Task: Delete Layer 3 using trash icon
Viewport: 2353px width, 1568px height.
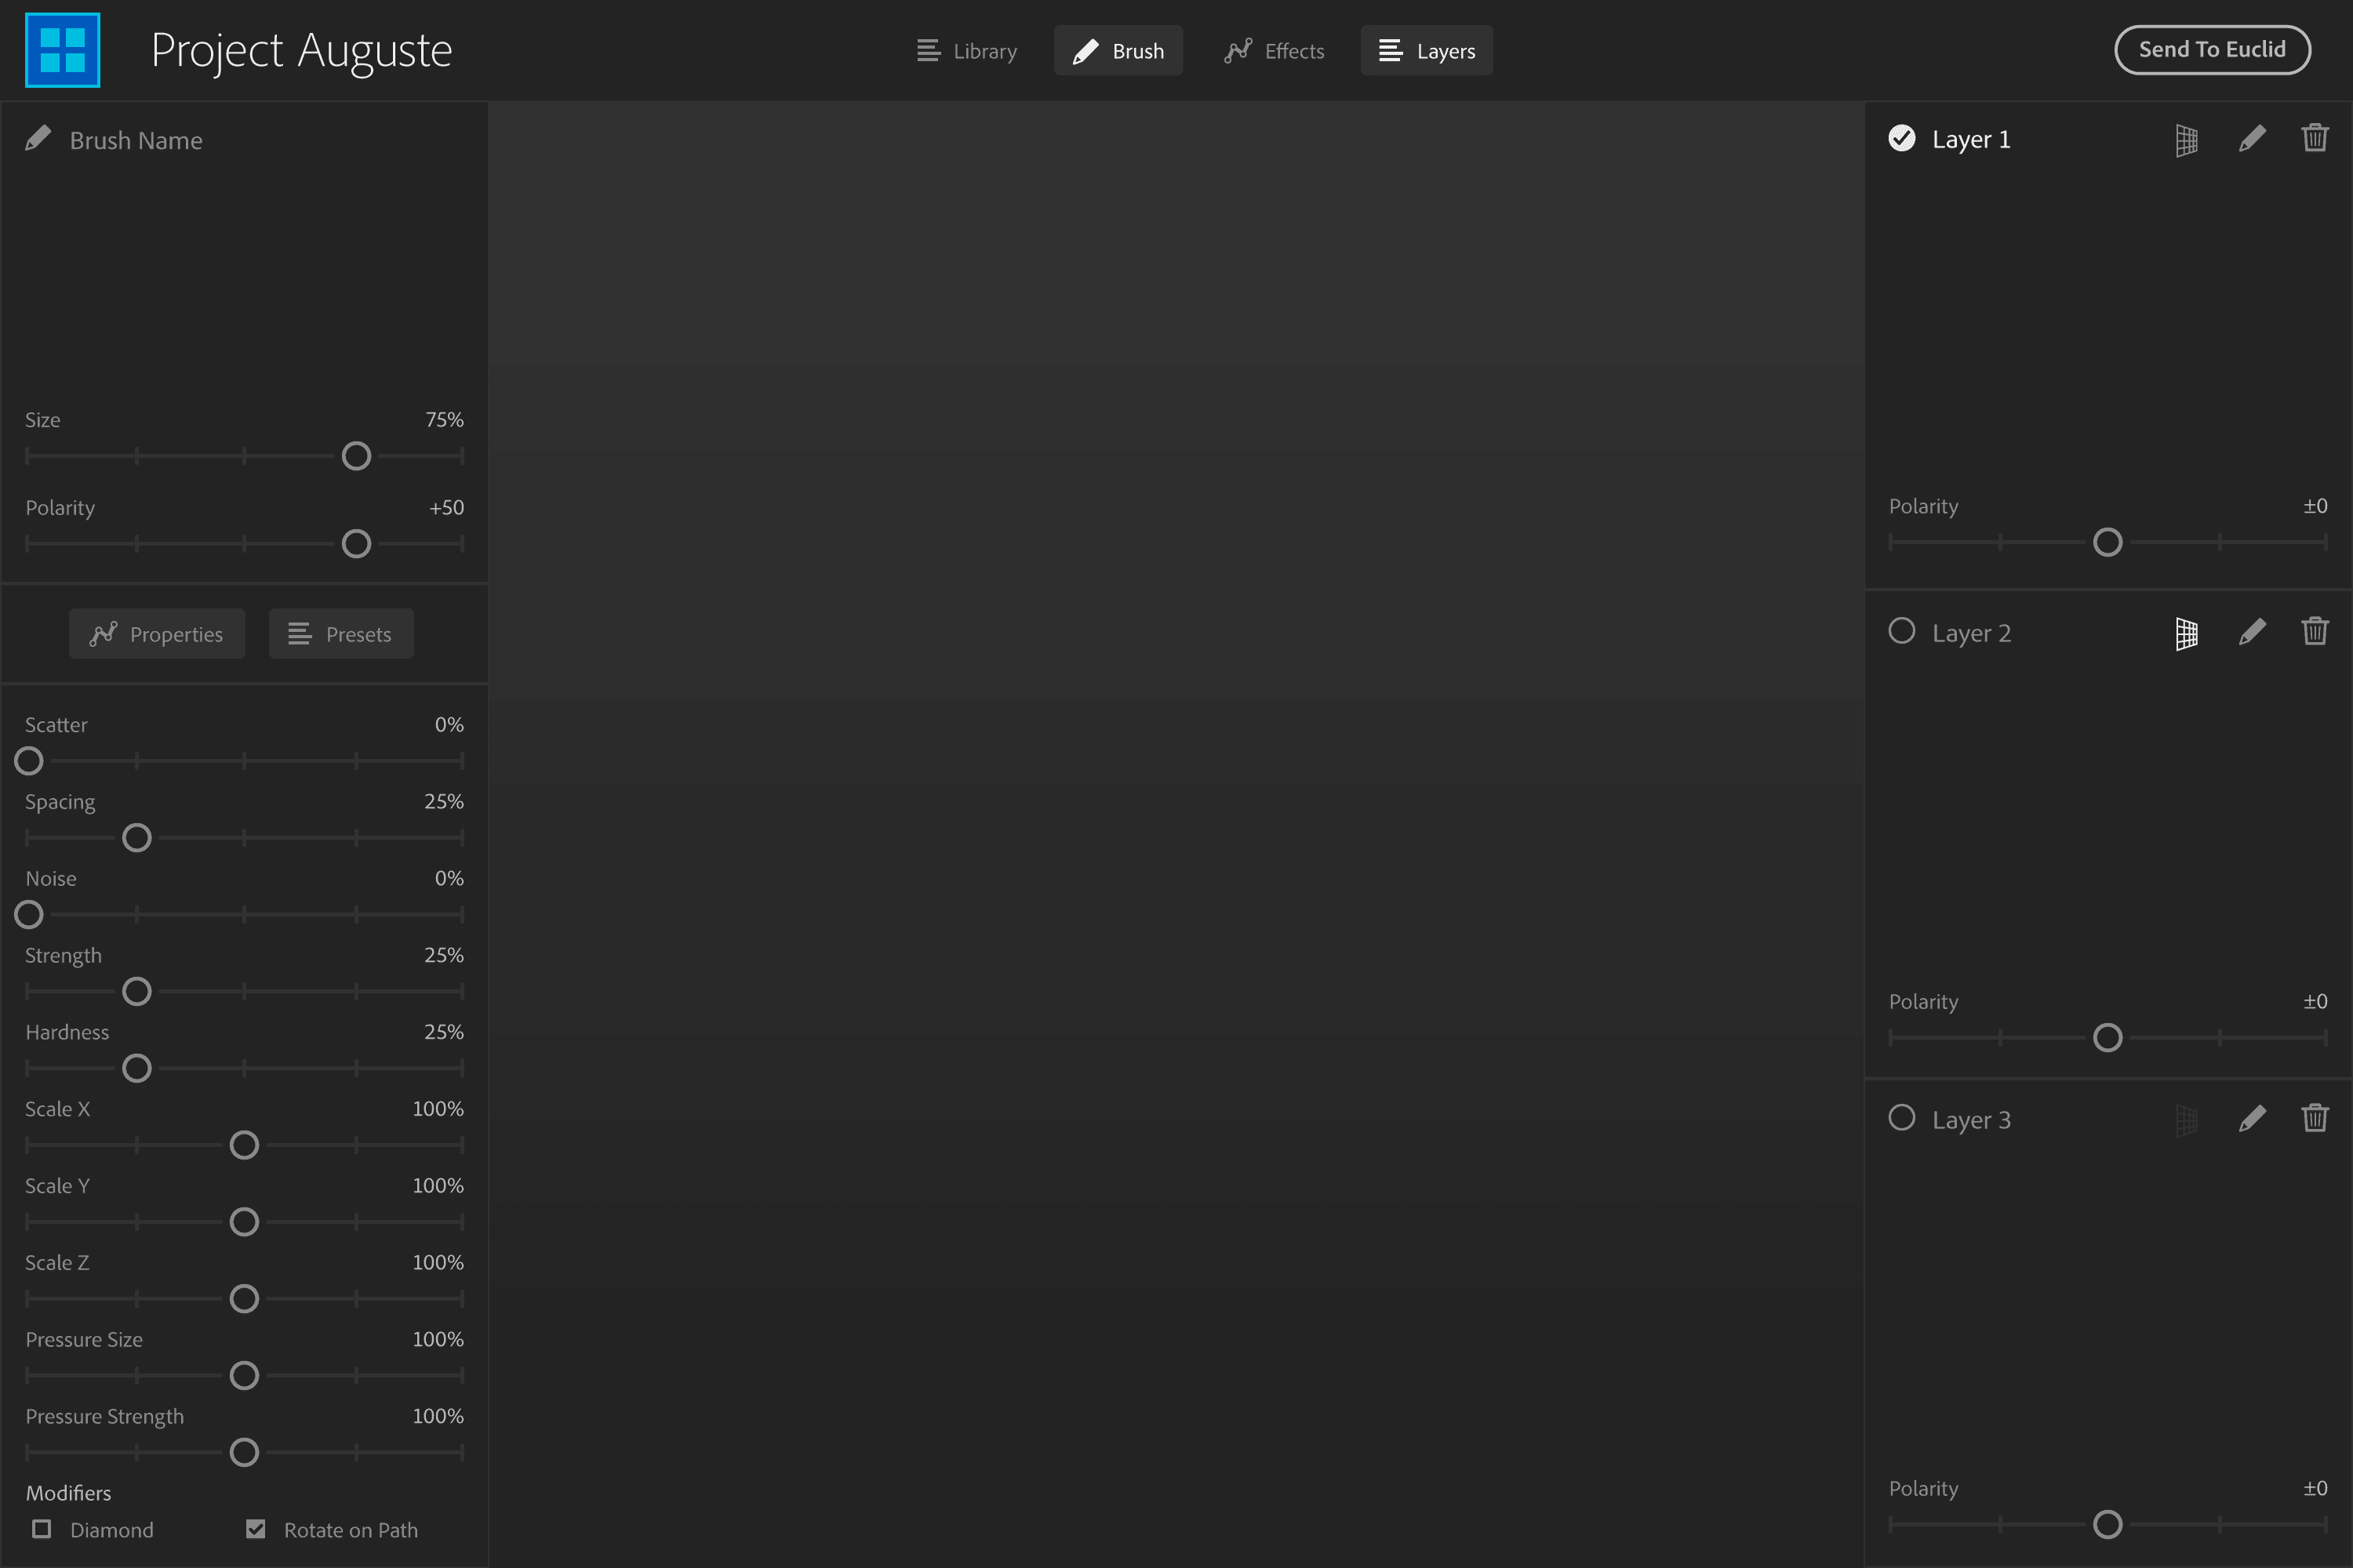Action: point(2314,1118)
